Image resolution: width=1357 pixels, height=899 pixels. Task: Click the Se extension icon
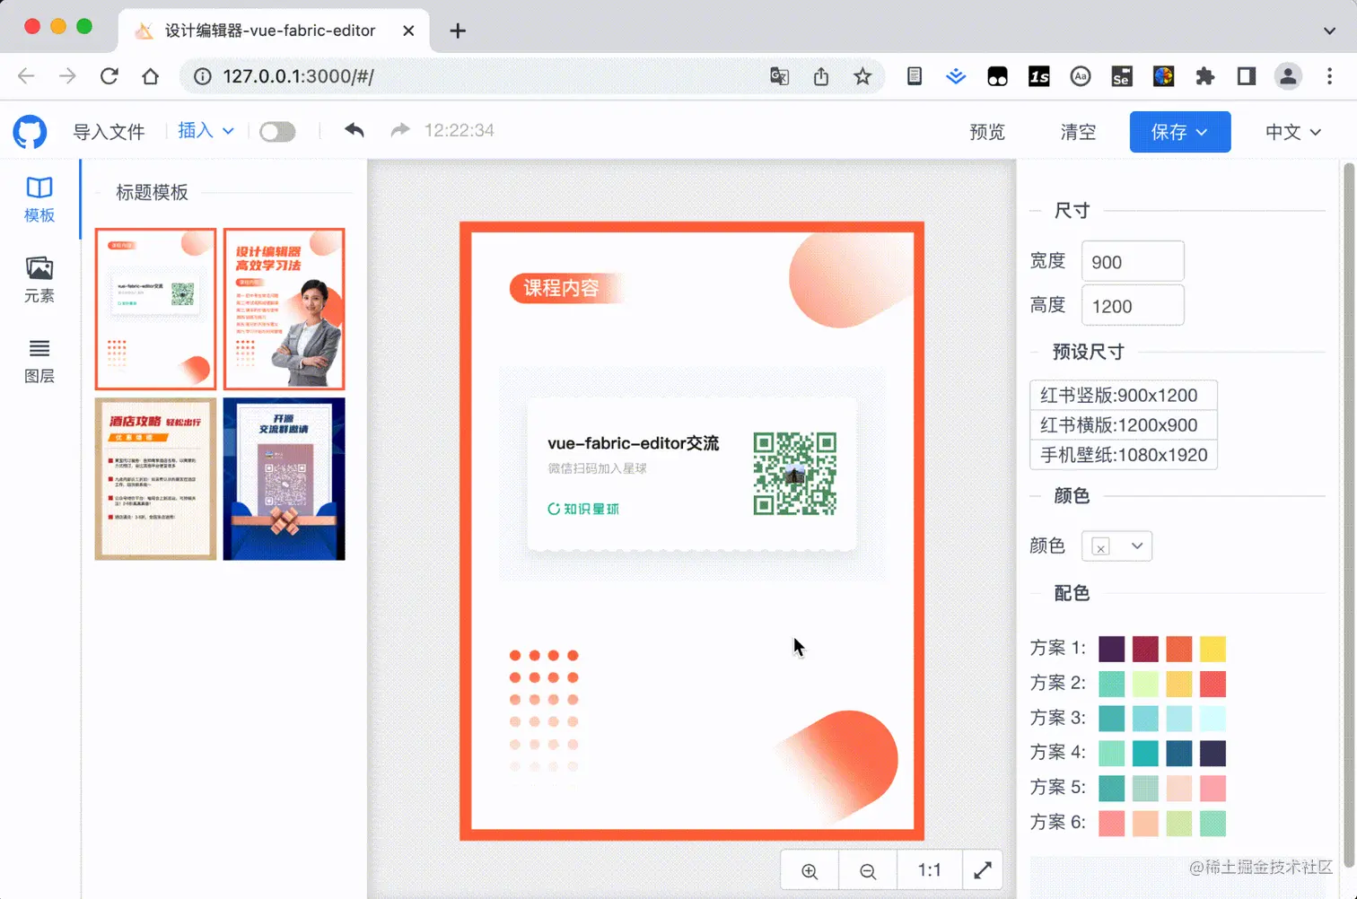(x=1122, y=76)
